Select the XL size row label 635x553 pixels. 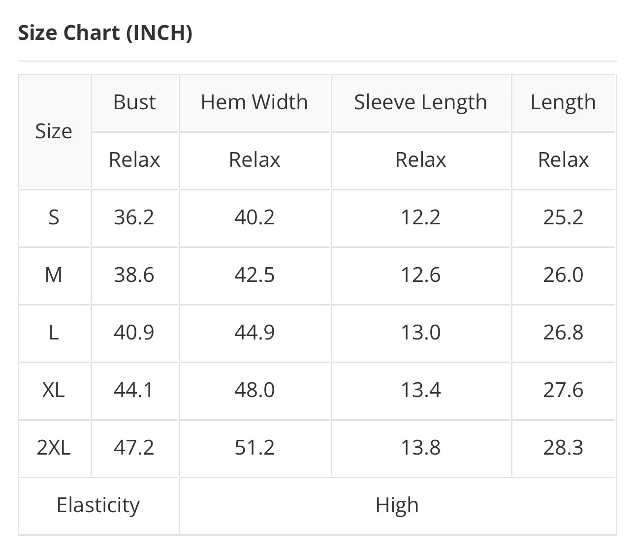[54, 390]
